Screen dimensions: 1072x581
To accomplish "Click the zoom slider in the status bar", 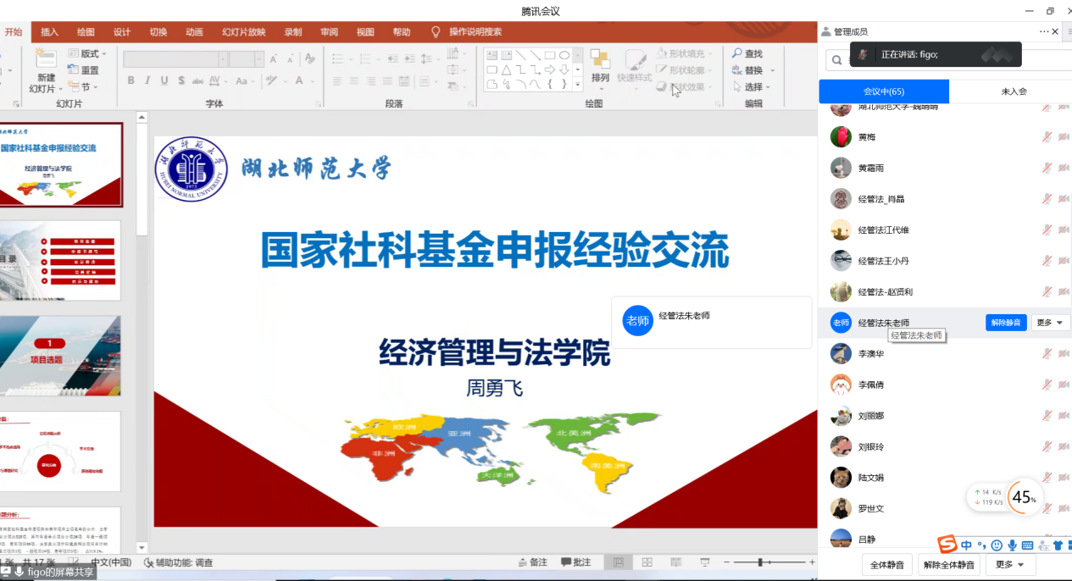I will [761, 562].
